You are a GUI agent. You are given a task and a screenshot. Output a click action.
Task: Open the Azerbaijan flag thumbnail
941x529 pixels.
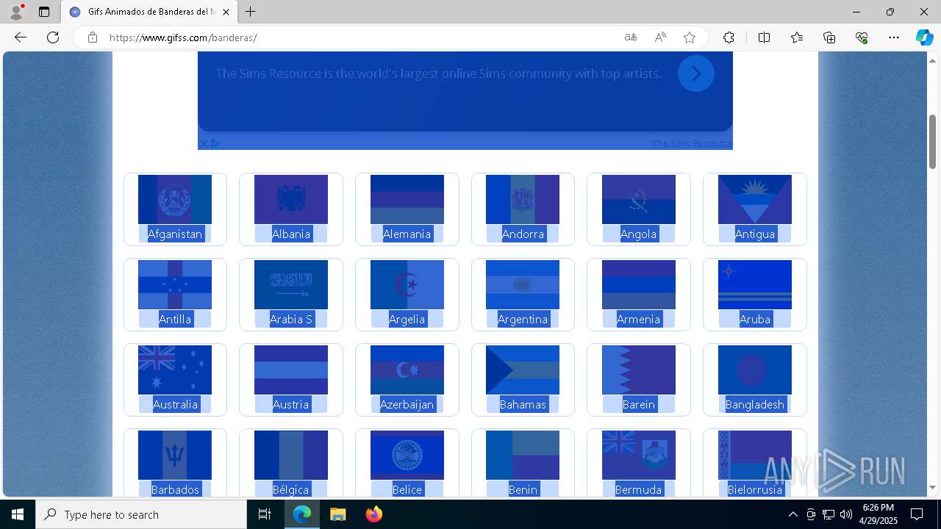coord(407,370)
